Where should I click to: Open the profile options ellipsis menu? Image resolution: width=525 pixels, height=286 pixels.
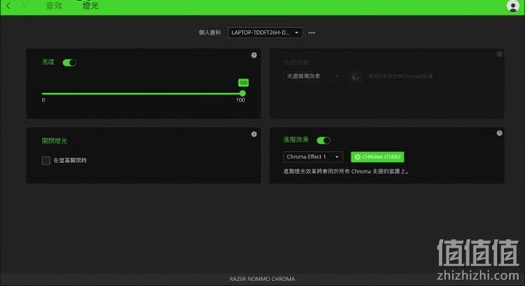312,33
